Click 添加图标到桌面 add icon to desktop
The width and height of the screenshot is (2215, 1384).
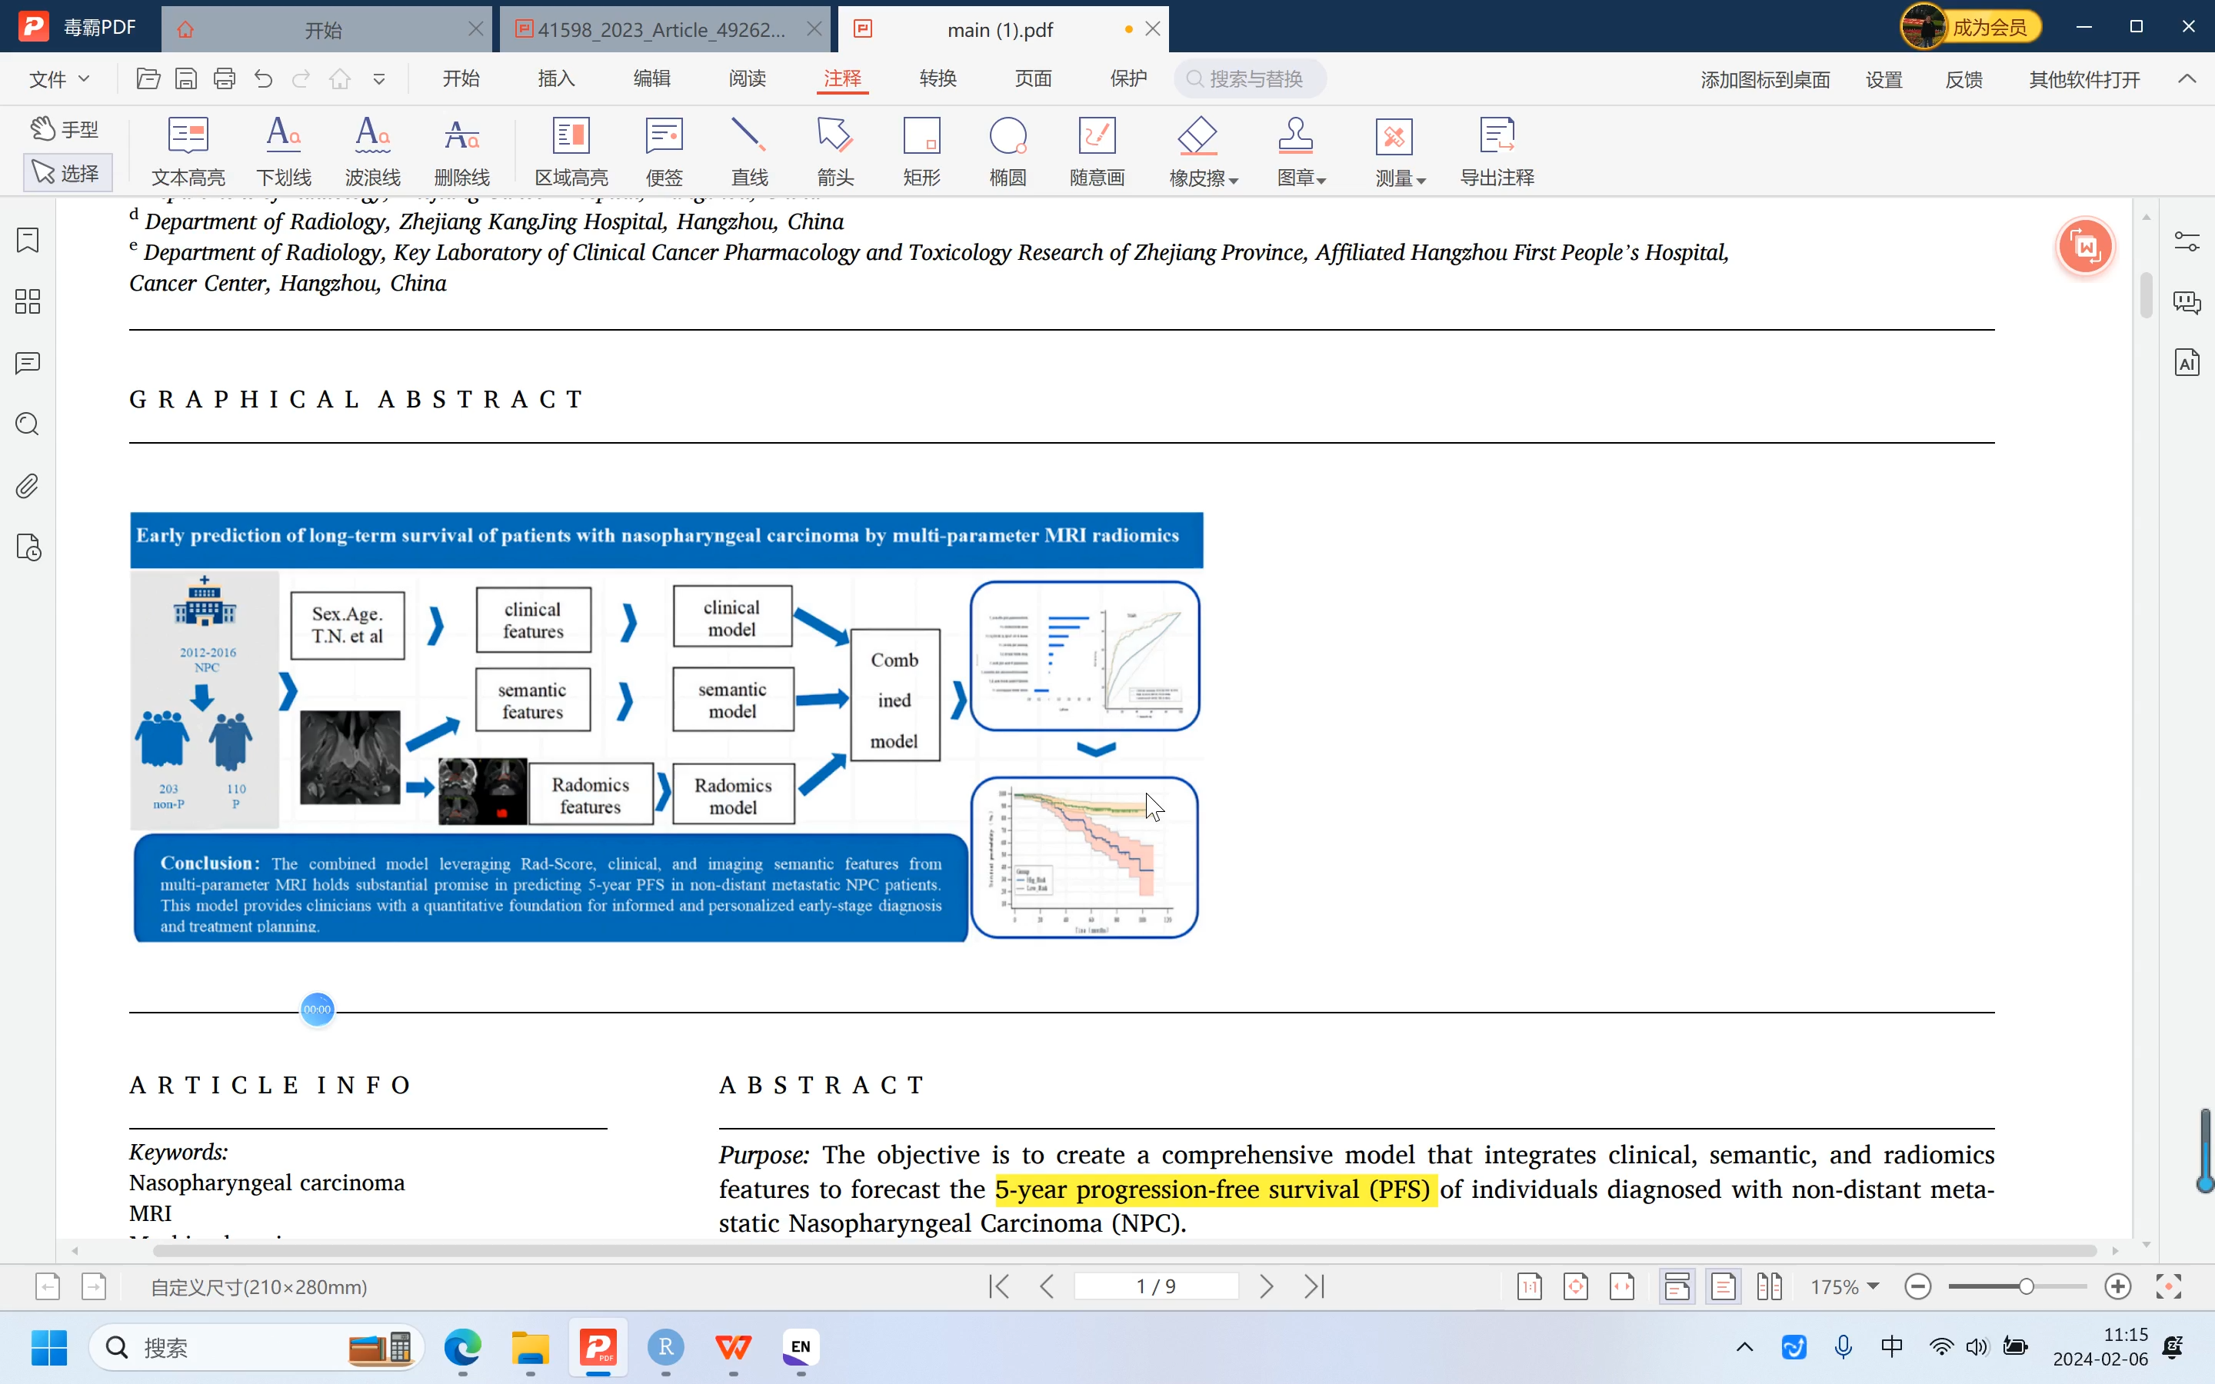1766,80
